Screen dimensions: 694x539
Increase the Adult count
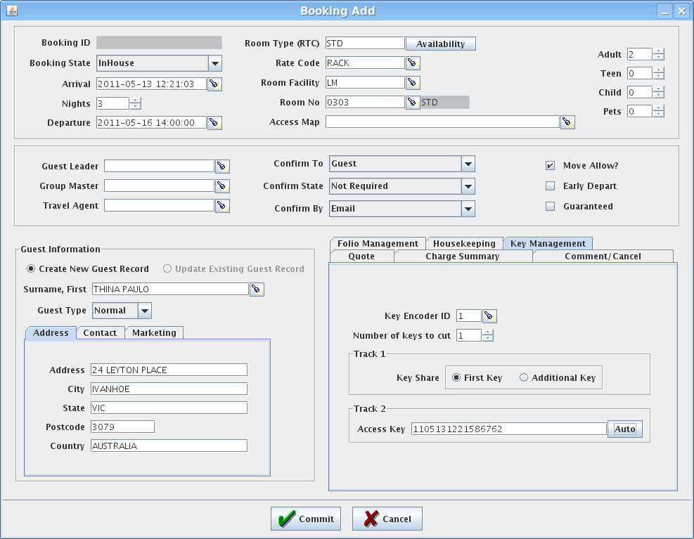pyautogui.click(x=659, y=51)
